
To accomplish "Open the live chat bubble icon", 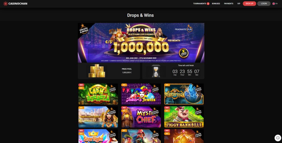I will click(x=278, y=138).
